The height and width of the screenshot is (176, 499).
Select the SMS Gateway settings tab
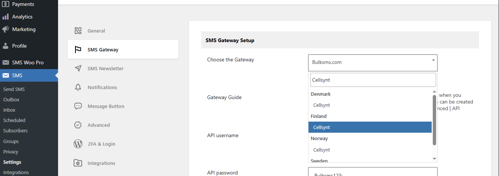pyautogui.click(x=123, y=50)
